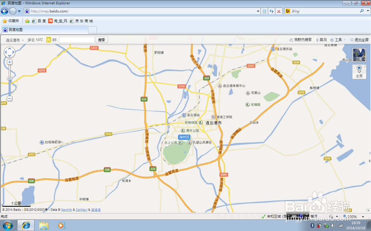
Task: Open the NavInfo data provider link
Action: 66,210
